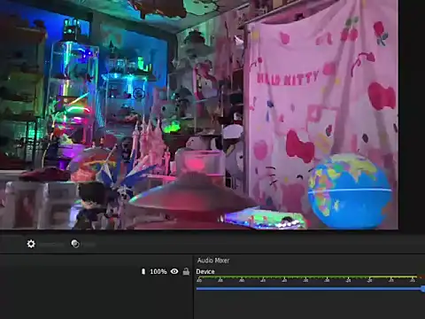Click the black area right of preview
425x319 pixels.
tap(412, 115)
